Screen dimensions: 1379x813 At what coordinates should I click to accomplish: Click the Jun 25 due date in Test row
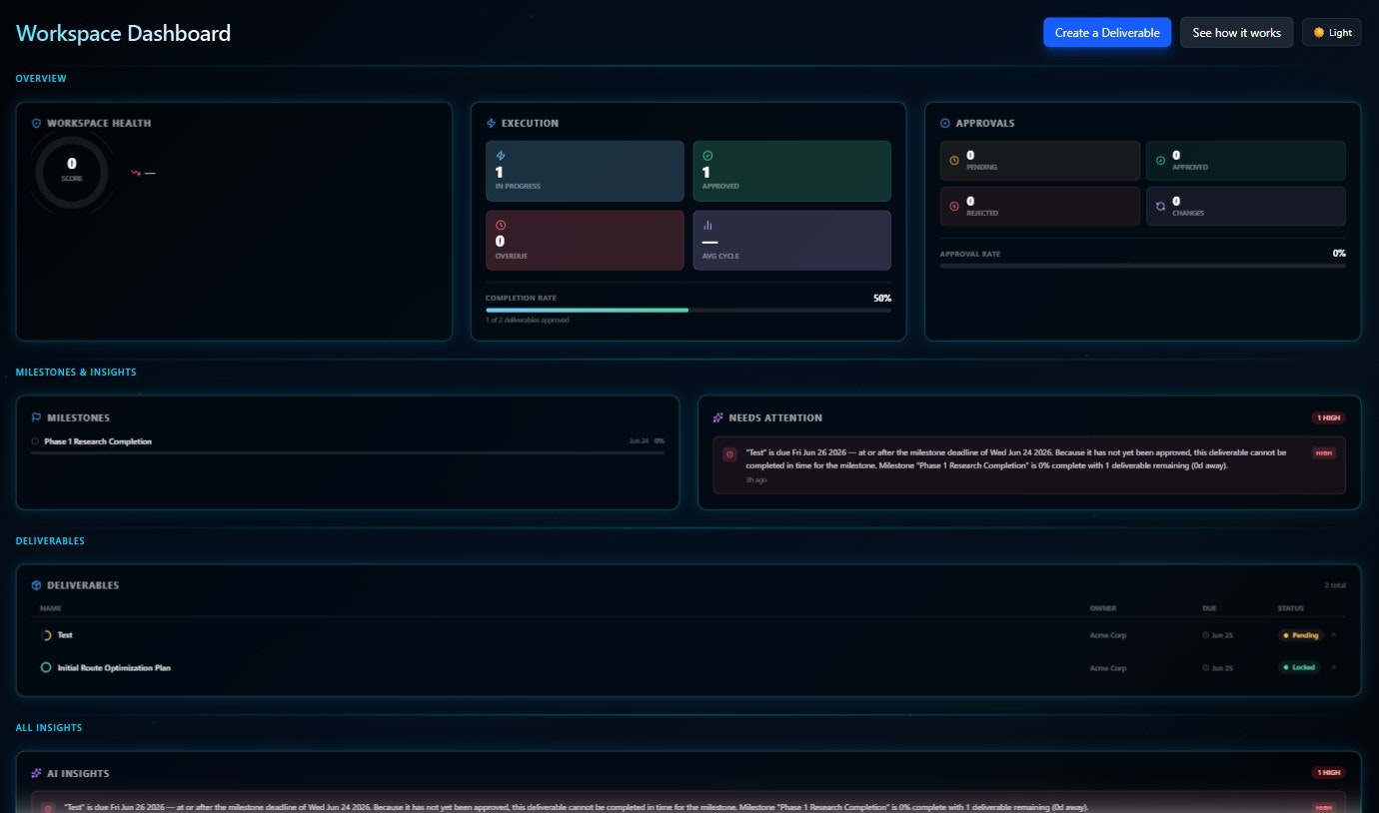coord(1218,635)
